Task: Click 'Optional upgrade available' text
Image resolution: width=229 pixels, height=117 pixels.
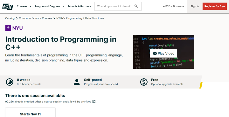Action: (167, 84)
